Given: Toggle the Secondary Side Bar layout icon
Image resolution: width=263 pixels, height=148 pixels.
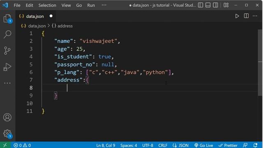Looking at the screenshot, I should coord(215,5).
